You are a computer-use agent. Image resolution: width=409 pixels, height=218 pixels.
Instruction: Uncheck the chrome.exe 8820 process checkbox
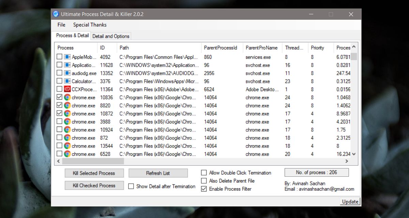pyautogui.click(x=59, y=105)
